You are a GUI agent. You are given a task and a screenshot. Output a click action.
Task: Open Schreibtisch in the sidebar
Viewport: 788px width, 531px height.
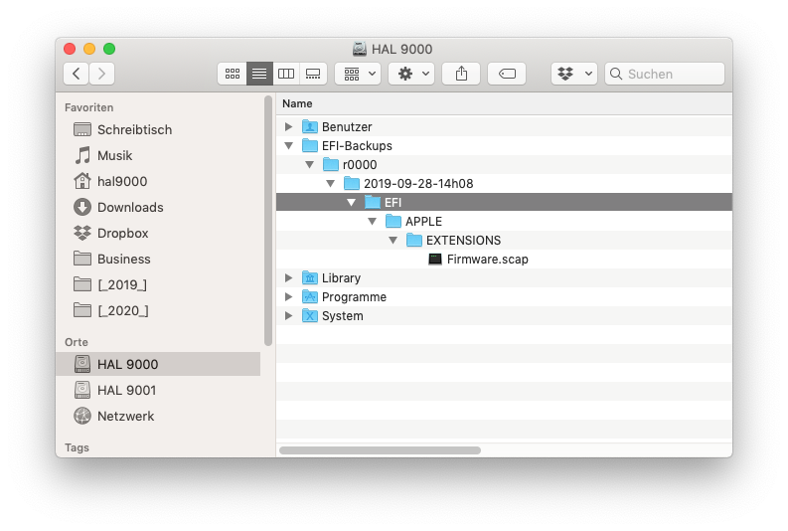pyautogui.click(x=159, y=129)
